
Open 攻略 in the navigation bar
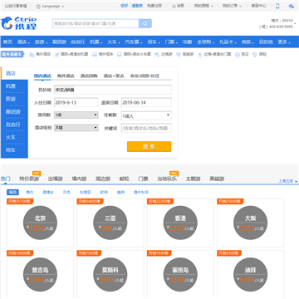187,42
